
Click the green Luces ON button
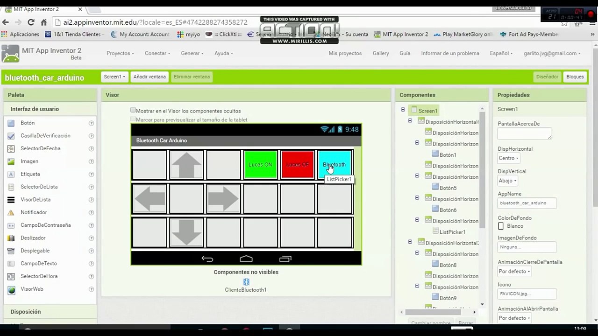click(x=261, y=164)
